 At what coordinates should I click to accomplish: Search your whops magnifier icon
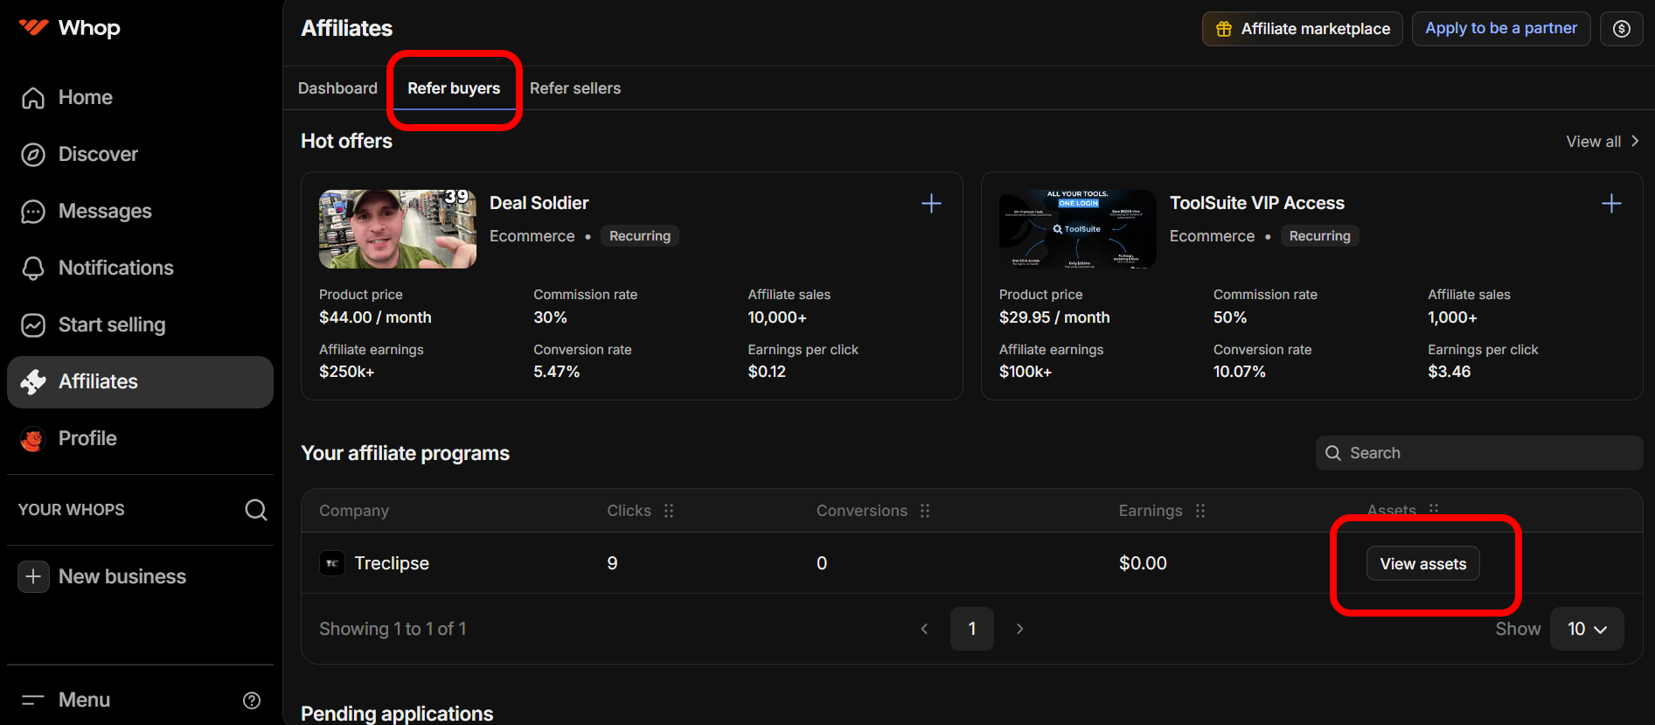coord(255,510)
